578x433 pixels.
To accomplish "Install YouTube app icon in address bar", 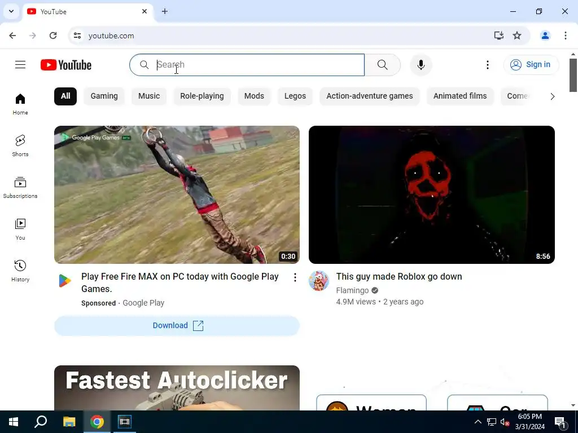I will [x=499, y=36].
